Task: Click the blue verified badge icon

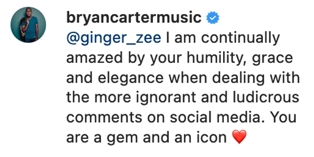Action: coord(212,18)
